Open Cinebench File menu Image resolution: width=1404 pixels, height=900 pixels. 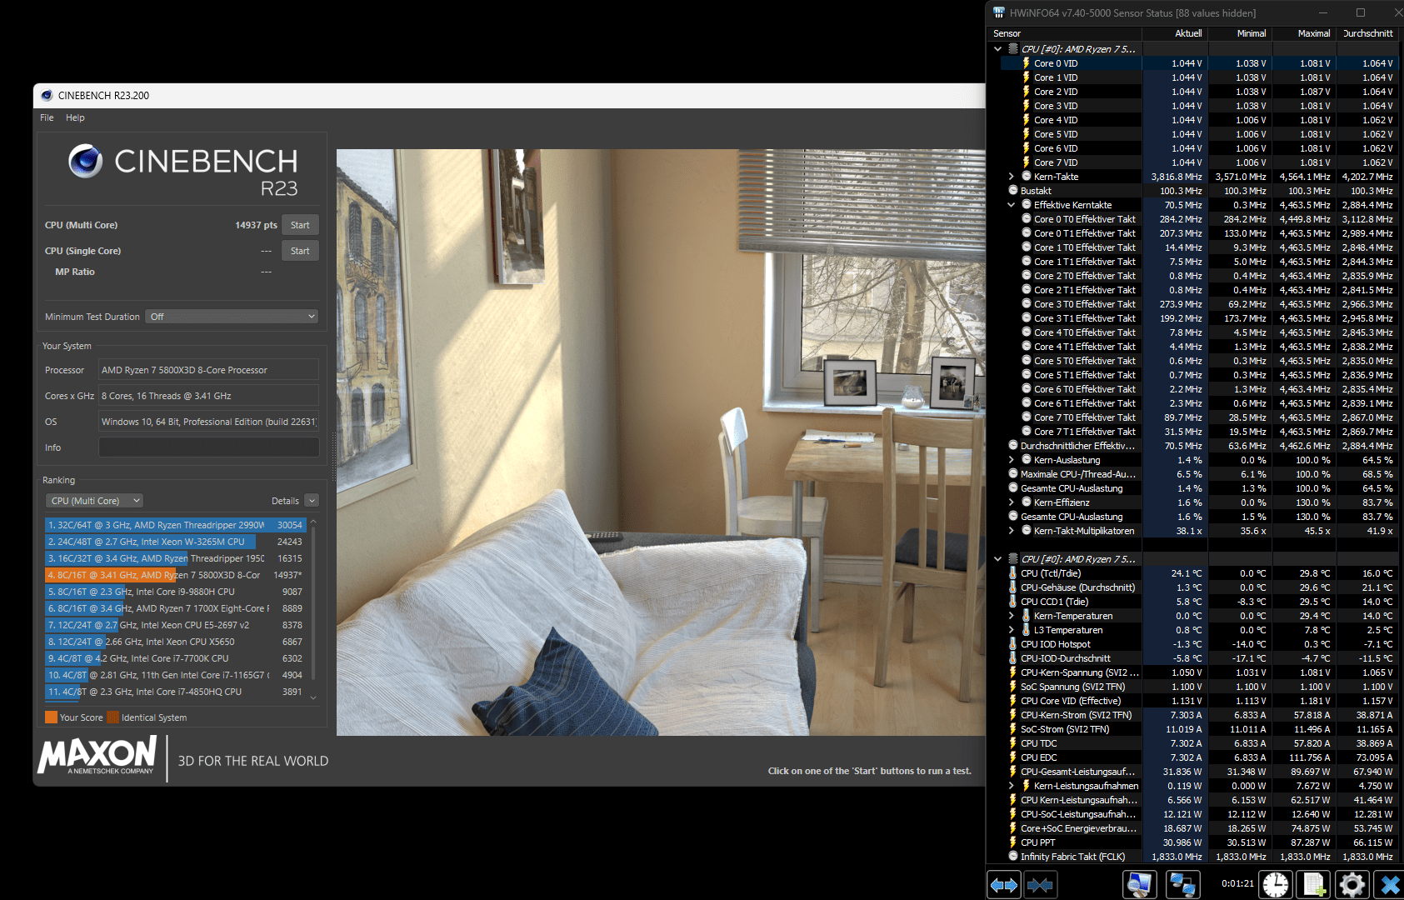click(47, 117)
